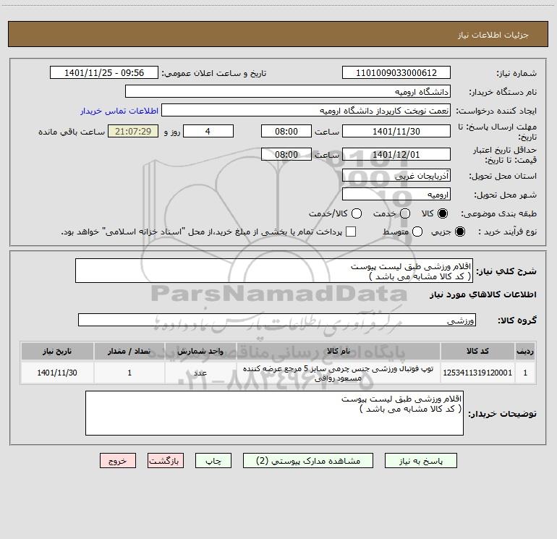The image size is (557, 539).
Task: Click the table date cell 1401/11/30
Action: tap(57, 373)
